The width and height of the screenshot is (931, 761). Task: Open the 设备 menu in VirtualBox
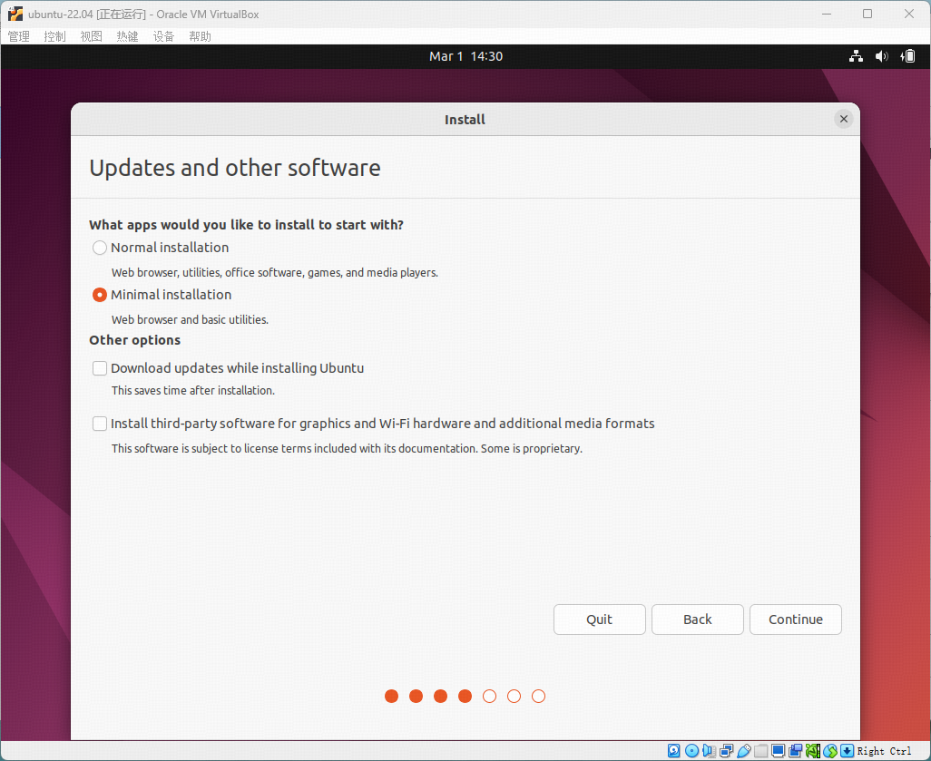click(x=163, y=36)
